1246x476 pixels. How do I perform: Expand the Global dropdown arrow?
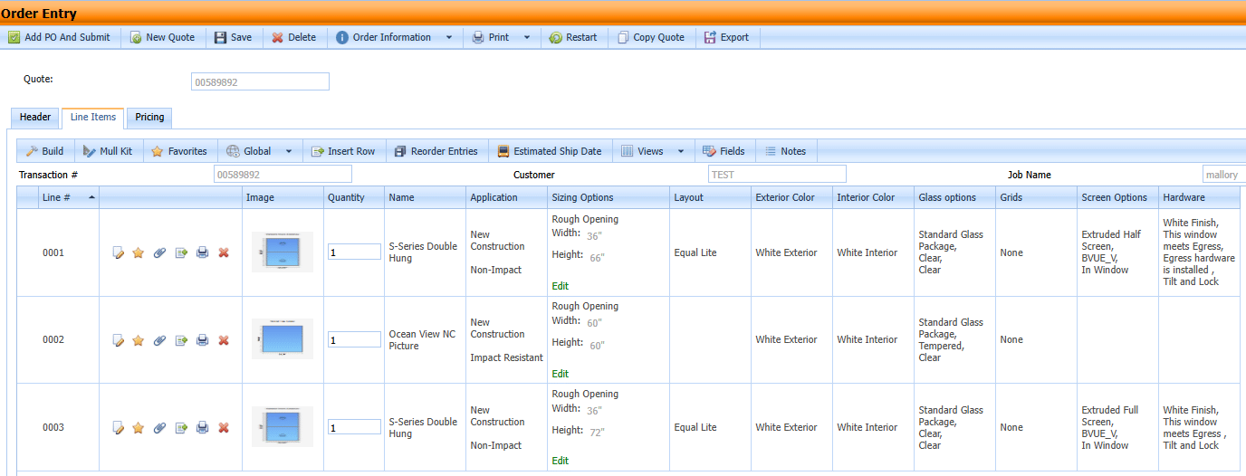pos(289,152)
